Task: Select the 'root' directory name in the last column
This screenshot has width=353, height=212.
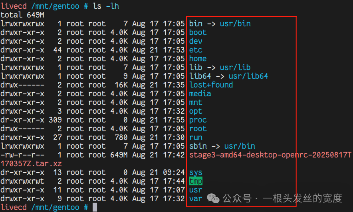Action: click(198, 129)
